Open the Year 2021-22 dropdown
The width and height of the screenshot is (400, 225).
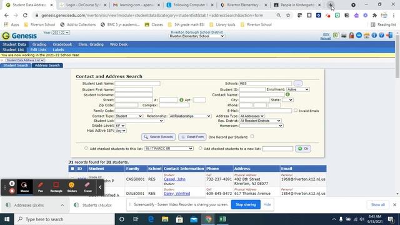pyautogui.click(x=61, y=32)
